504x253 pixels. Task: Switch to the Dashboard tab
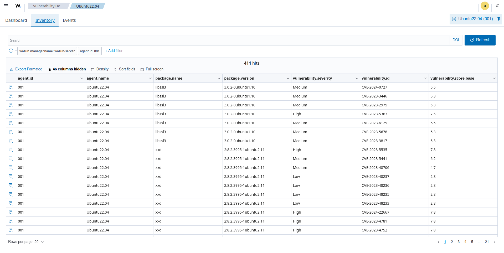[x=16, y=20]
